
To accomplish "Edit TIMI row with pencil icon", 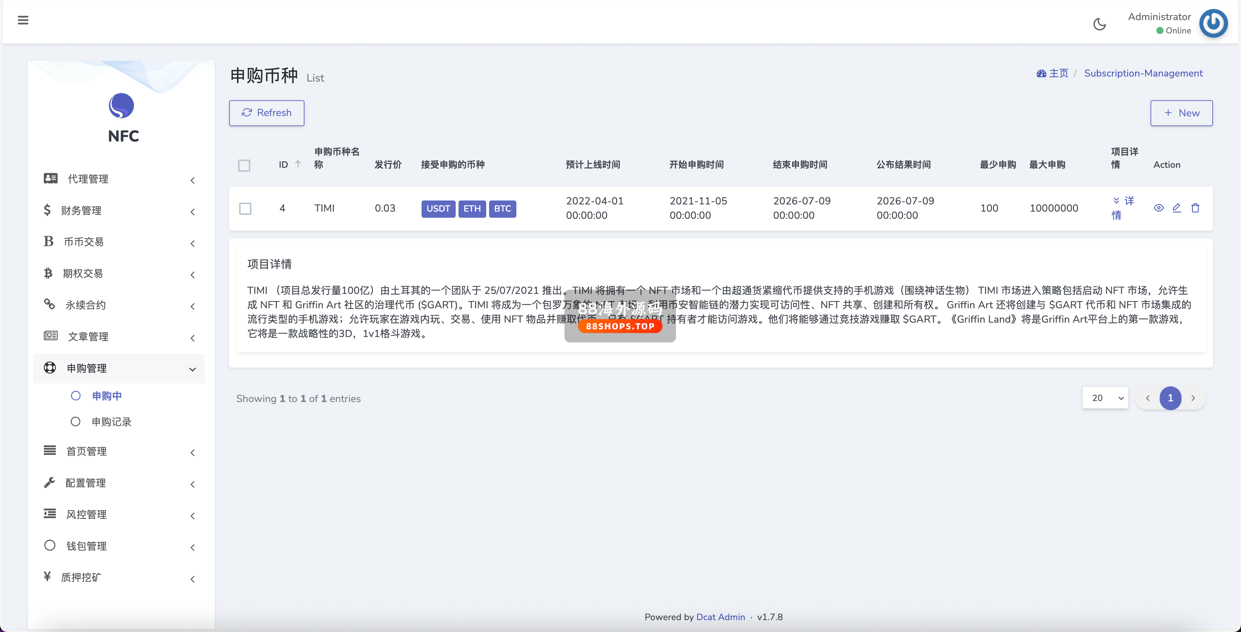I will [1177, 208].
